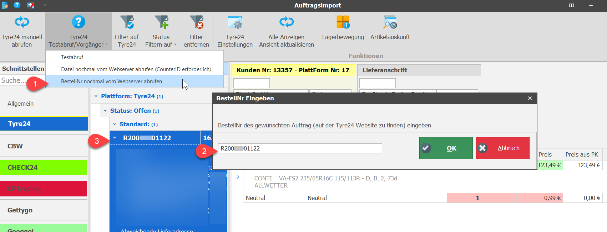
Task: Expand order row R200...01122
Action: (115, 138)
